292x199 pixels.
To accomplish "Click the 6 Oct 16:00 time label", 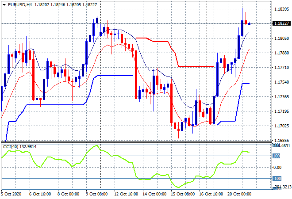I will (40, 194).
